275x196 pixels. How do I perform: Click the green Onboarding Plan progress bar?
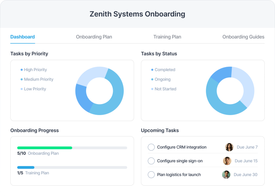click(44, 148)
